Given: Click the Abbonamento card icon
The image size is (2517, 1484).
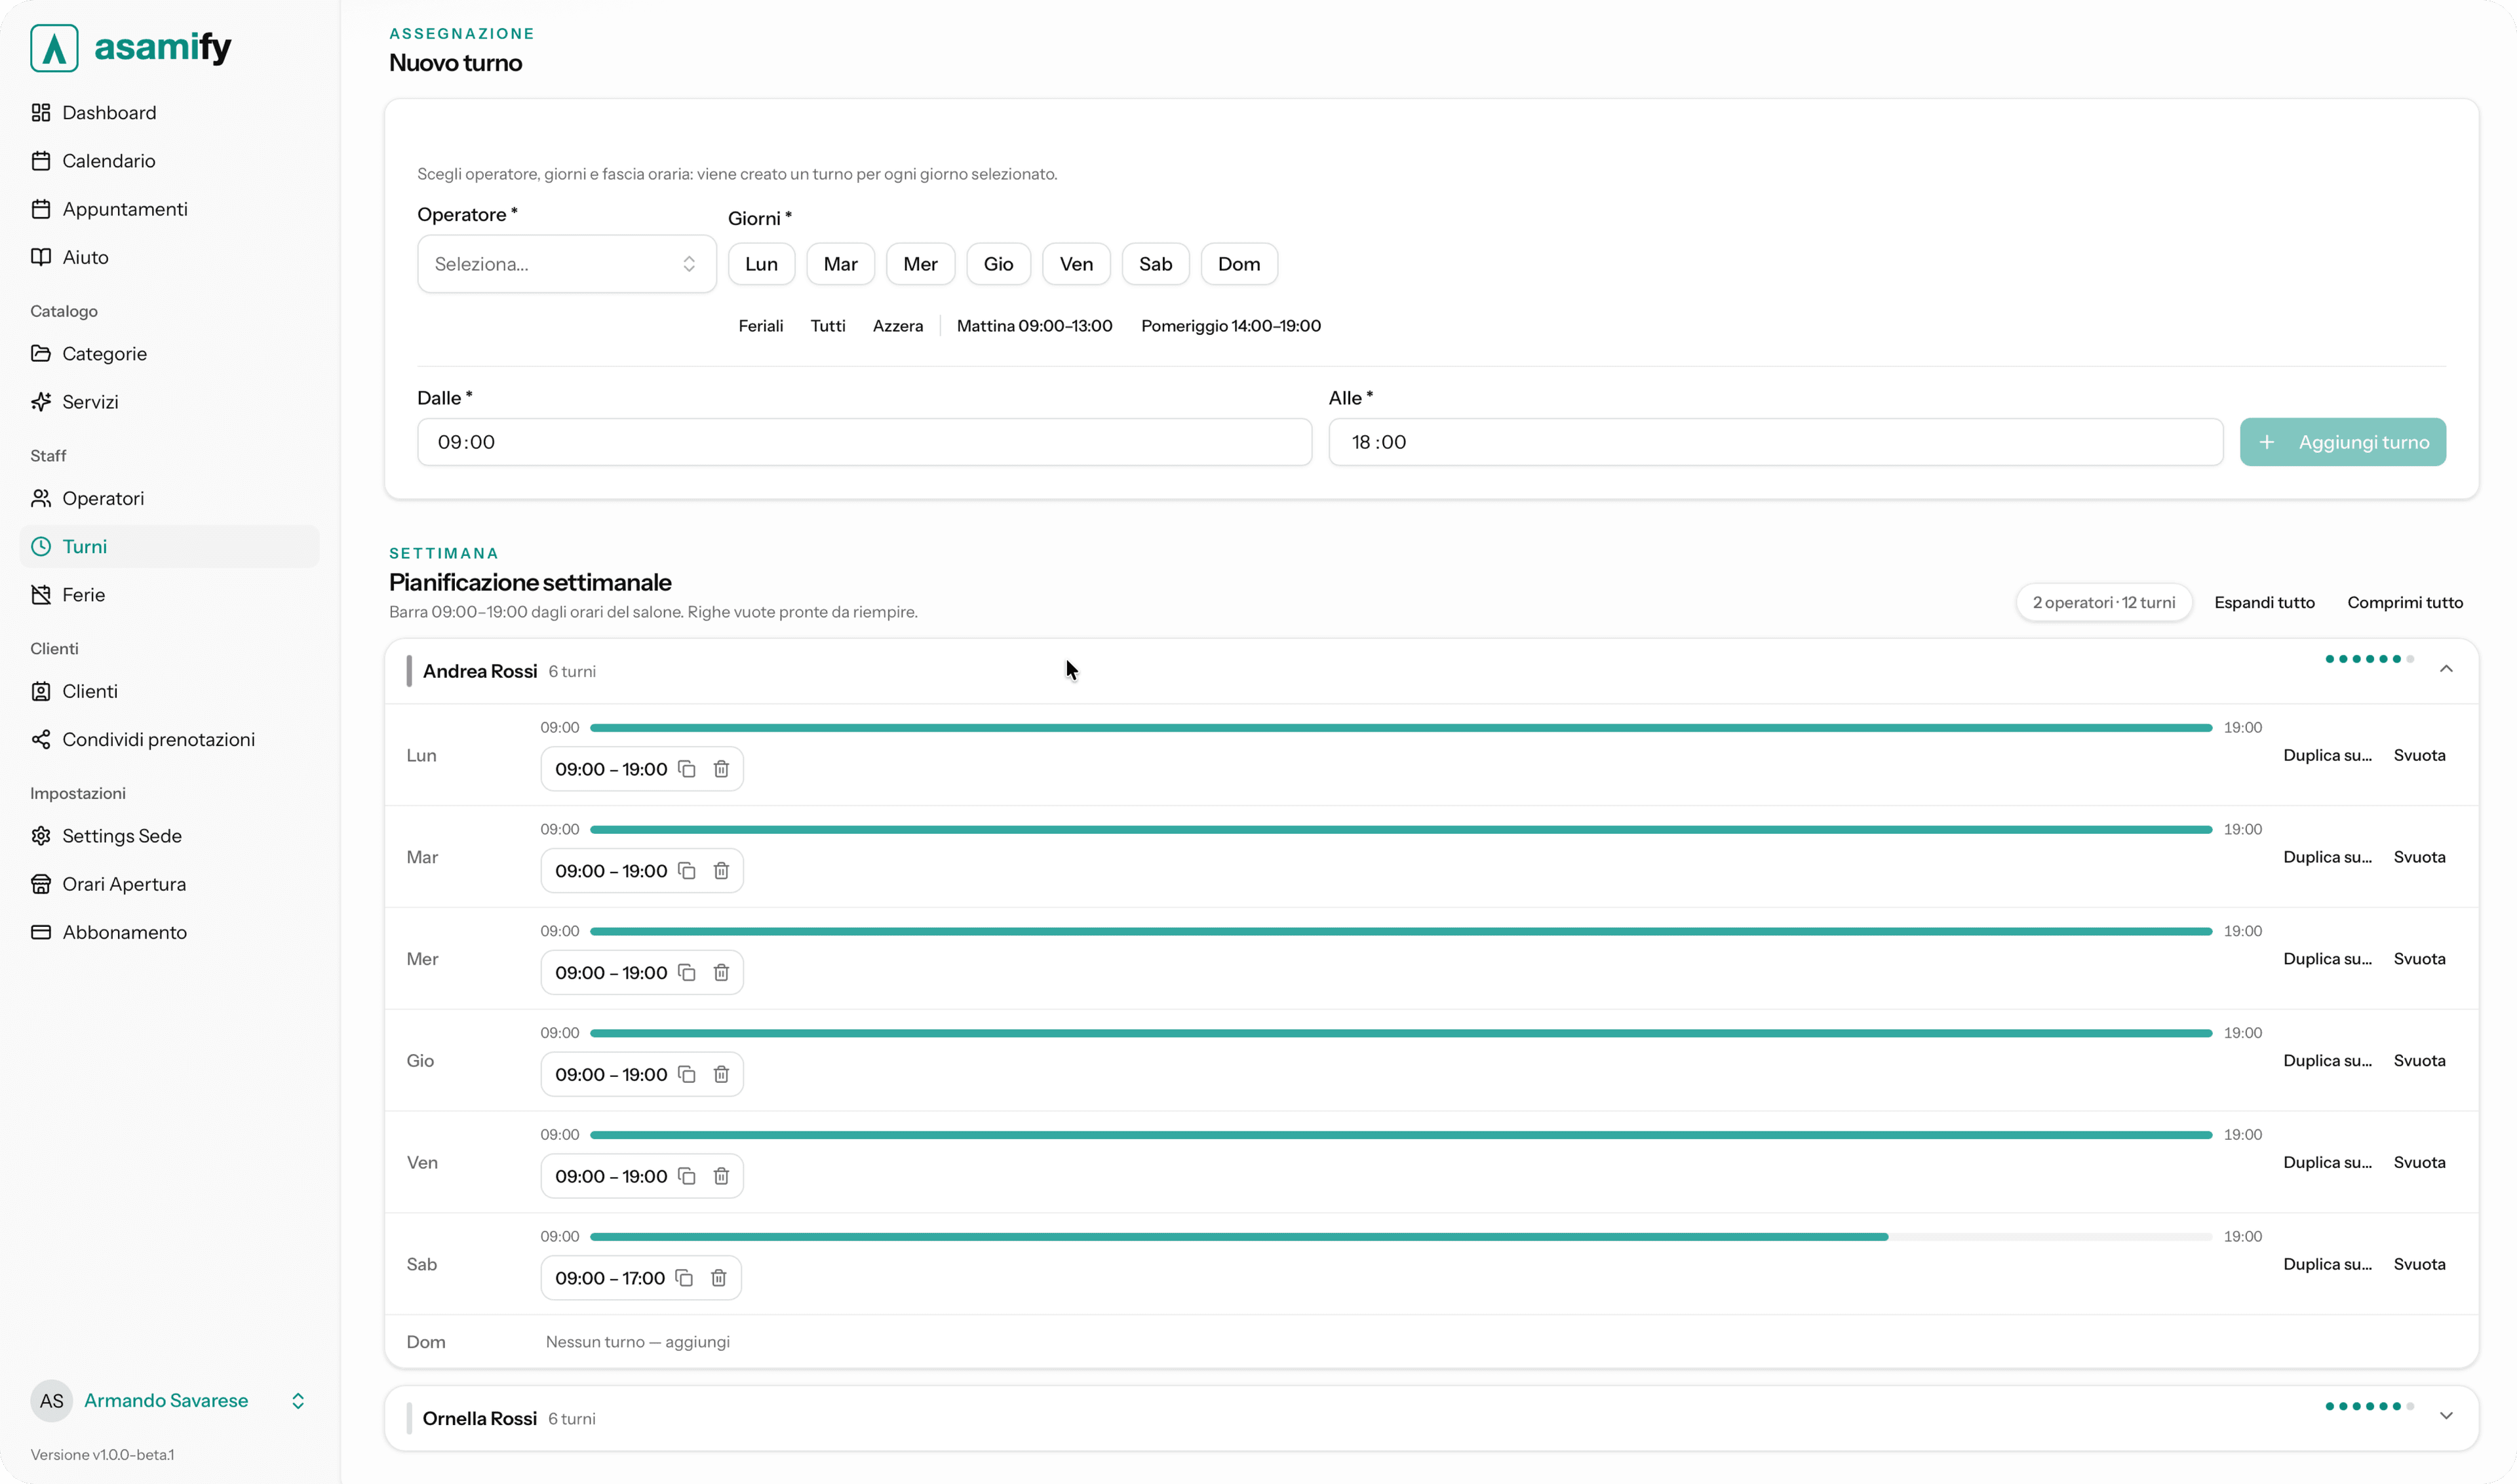Looking at the screenshot, I should 41,932.
